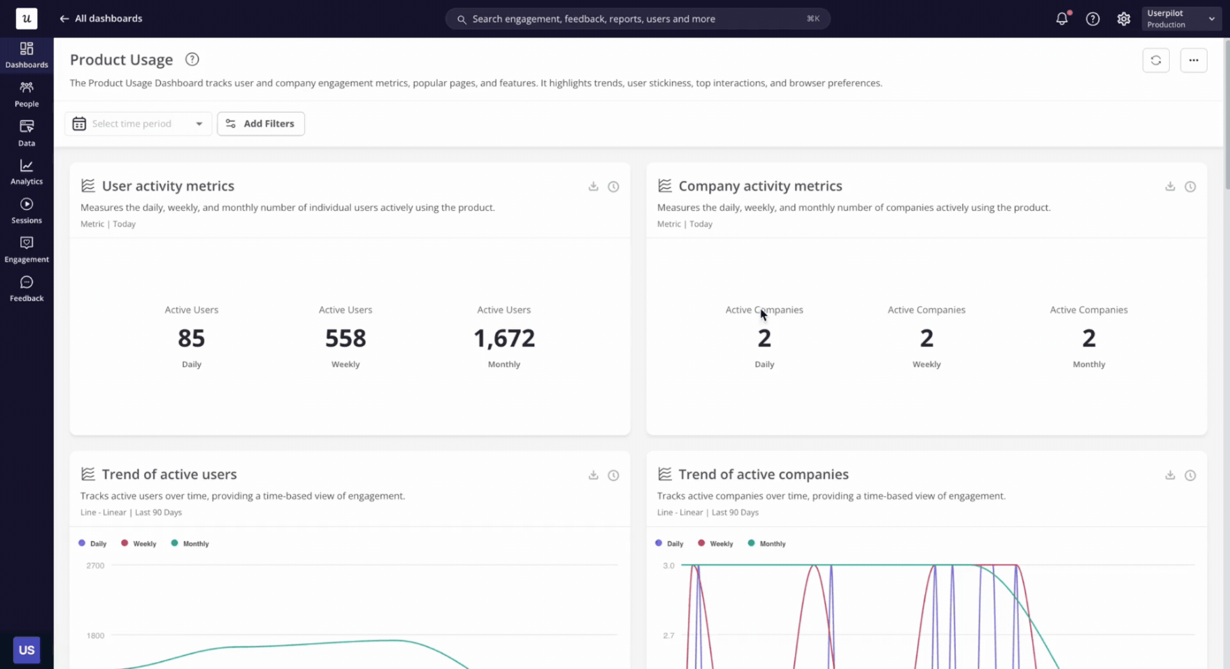The height and width of the screenshot is (669, 1230).
Task: Open the Engagement sidebar section
Action: pos(27,250)
